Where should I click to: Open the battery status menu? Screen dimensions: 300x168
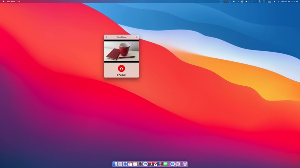coord(247,1)
